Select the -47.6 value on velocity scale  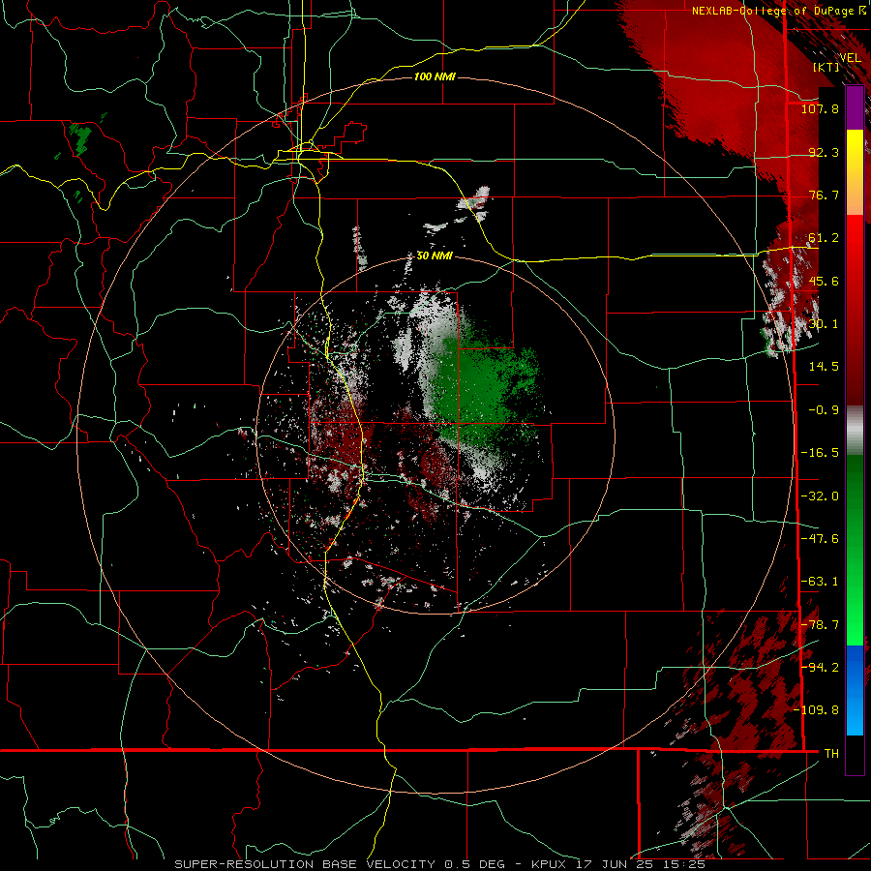tap(820, 539)
